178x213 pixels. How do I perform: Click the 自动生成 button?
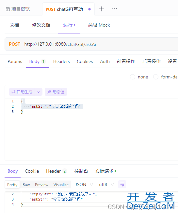click(22, 92)
